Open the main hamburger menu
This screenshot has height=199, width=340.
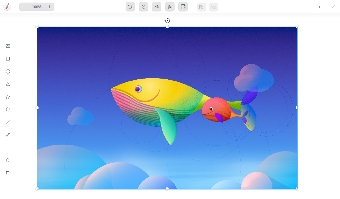point(294,7)
